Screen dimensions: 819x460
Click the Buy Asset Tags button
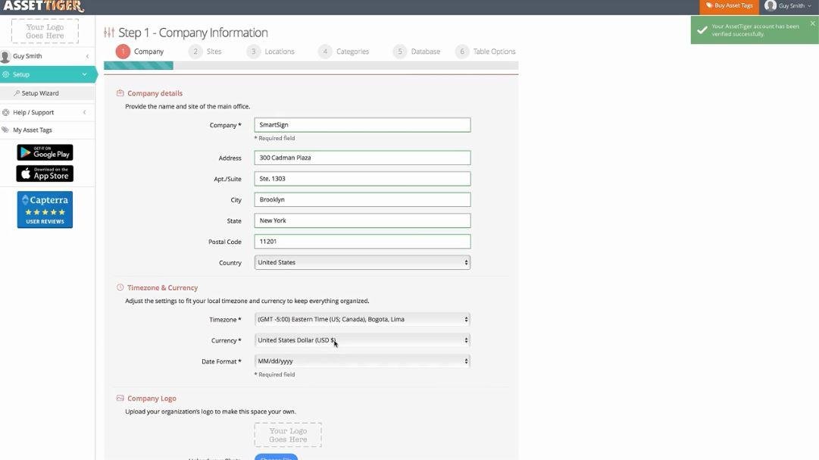pyautogui.click(x=729, y=6)
